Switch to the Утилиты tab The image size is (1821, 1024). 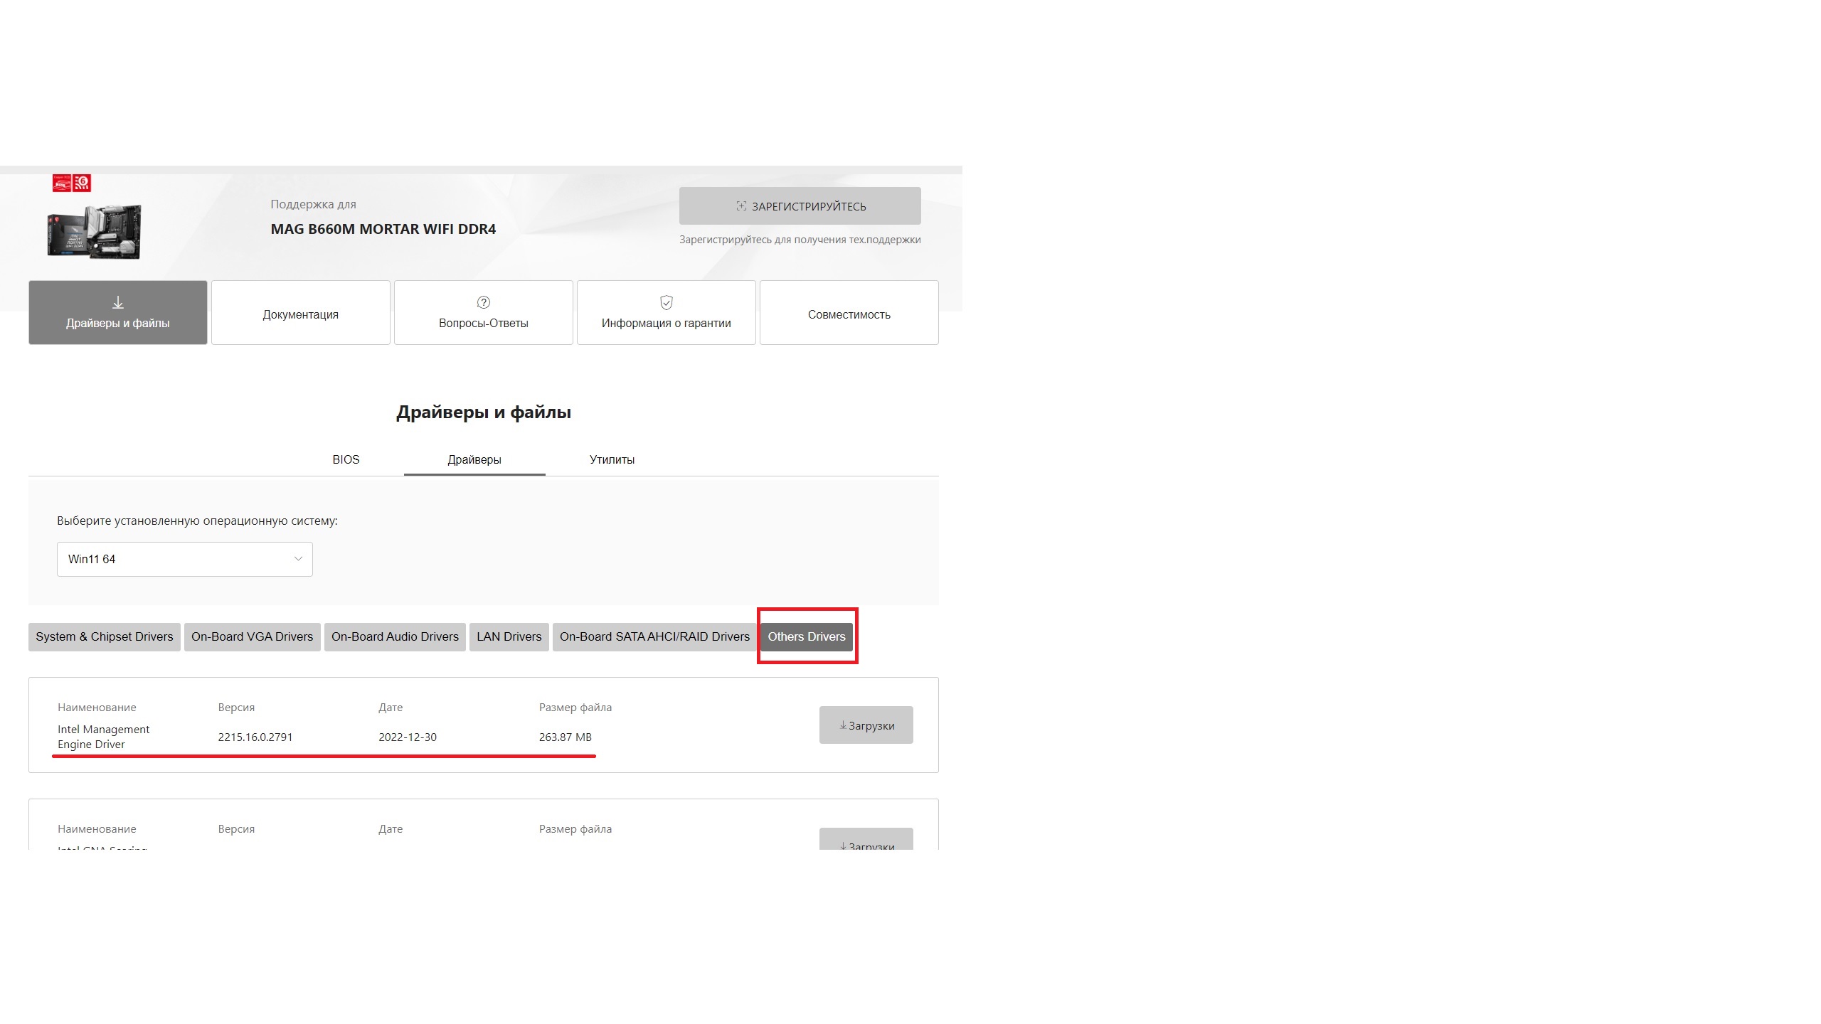(612, 459)
